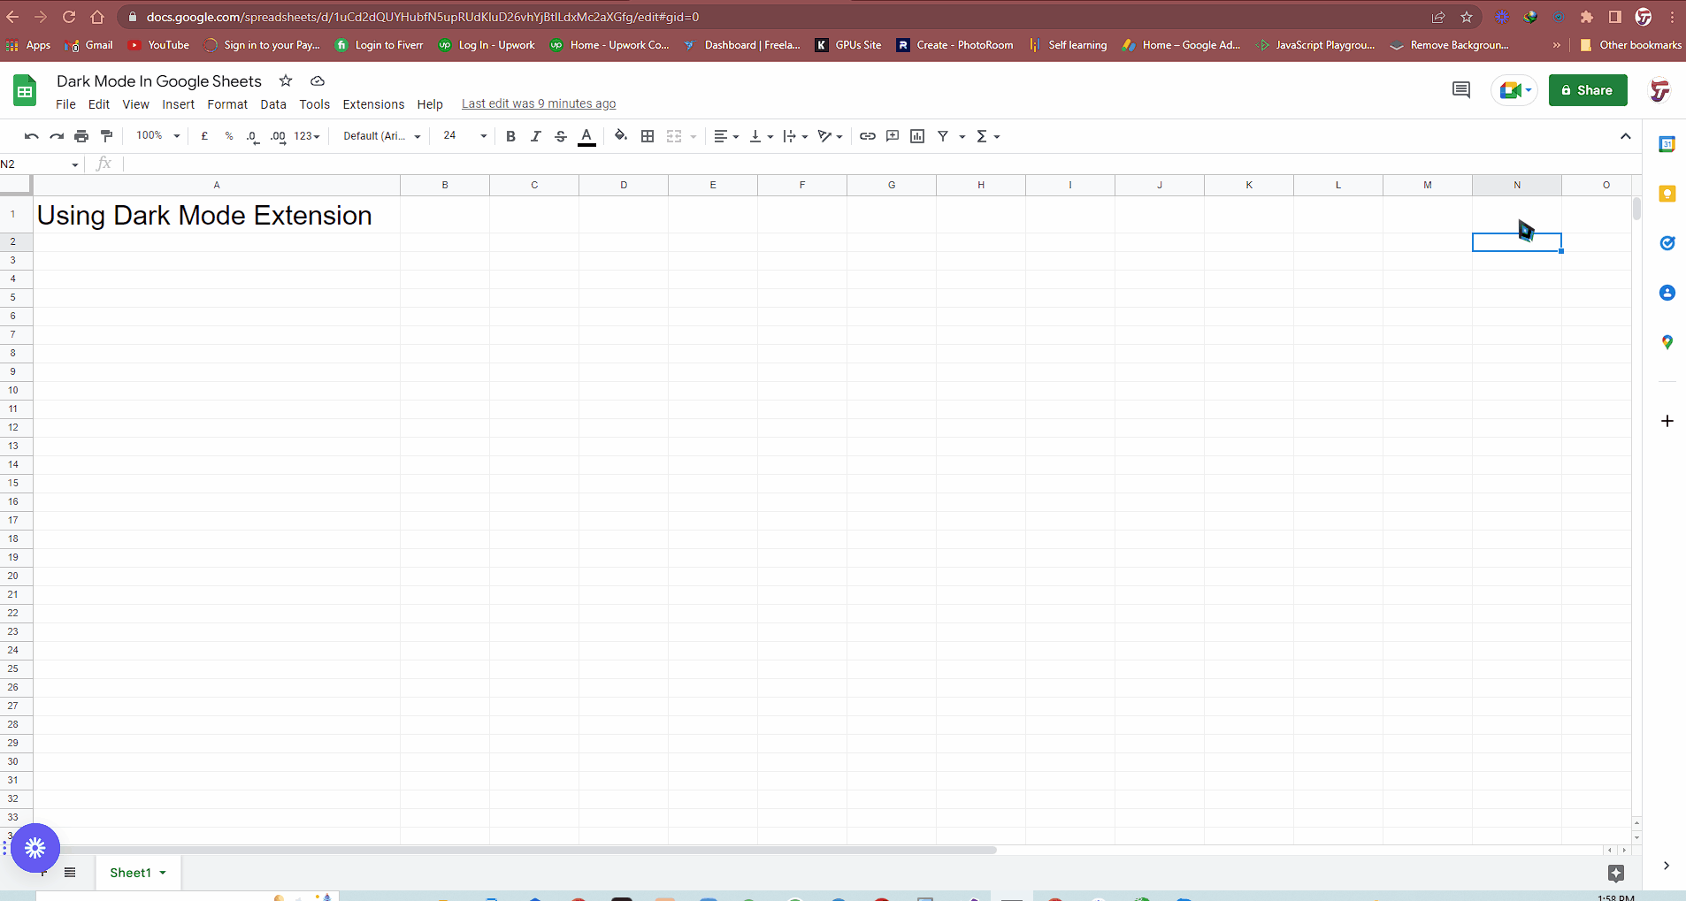Open the font family dropdown
Image resolution: width=1686 pixels, height=901 pixels.
pyautogui.click(x=380, y=136)
